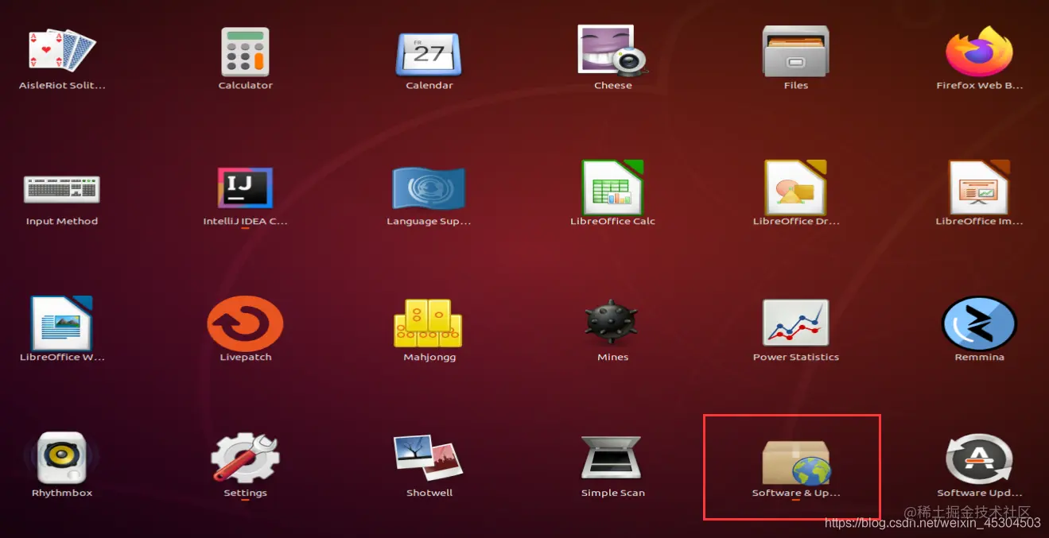The image size is (1049, 538).
Task: Click the 'Shotwell' label text
Action: [x=429, y=493]
